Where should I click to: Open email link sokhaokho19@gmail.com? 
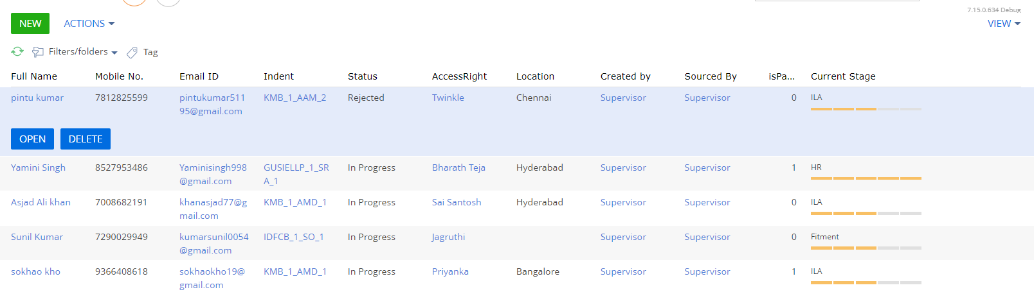pyautogui.click(x=212, y=278)
